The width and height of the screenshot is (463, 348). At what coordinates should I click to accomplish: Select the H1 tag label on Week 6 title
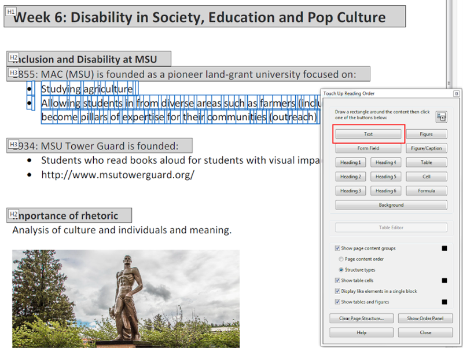pos(11,12)
